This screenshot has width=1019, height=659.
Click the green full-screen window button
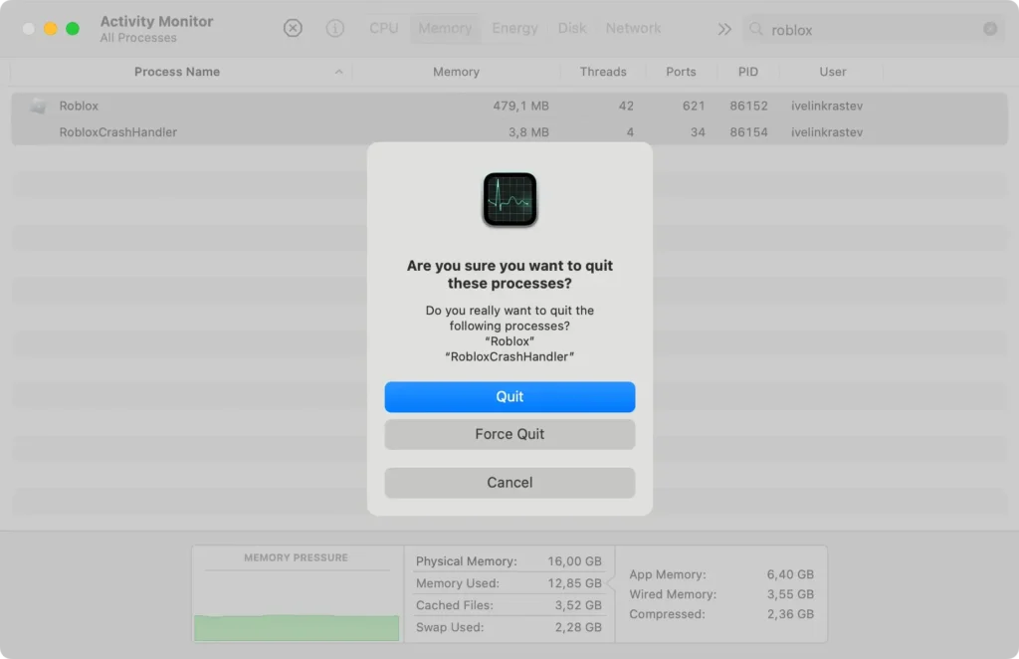coord(73,29)
